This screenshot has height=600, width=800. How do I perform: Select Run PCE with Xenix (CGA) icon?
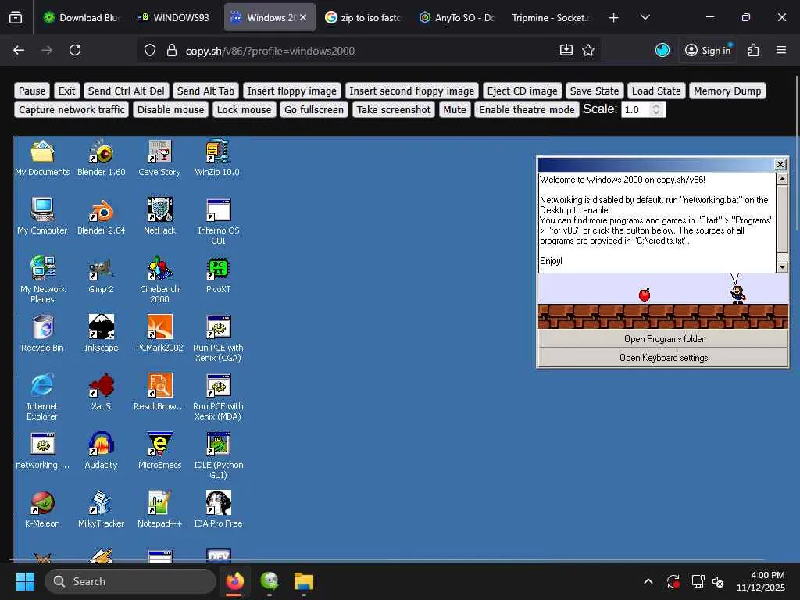218,339
